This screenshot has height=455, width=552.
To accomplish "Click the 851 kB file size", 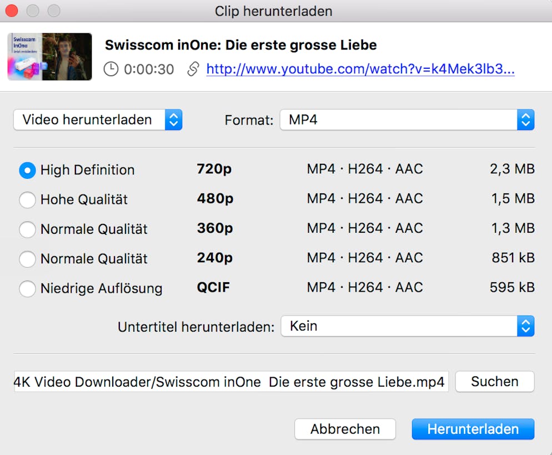I will tap(513, 258).
